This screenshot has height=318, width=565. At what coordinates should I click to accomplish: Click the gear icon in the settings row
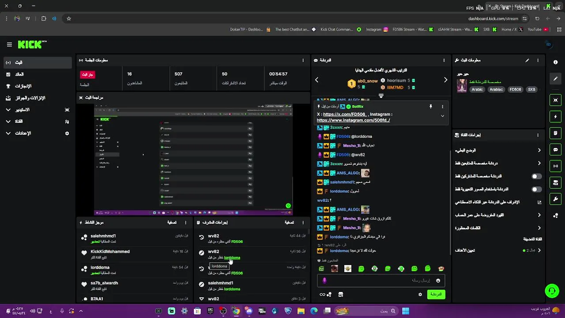pyautogui.click(x=67, y=133)
